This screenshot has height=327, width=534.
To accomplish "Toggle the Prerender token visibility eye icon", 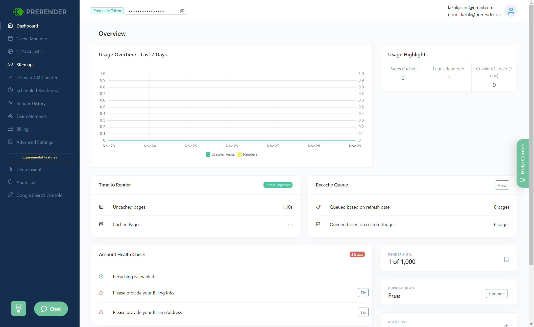I will (x=182, y=11).
